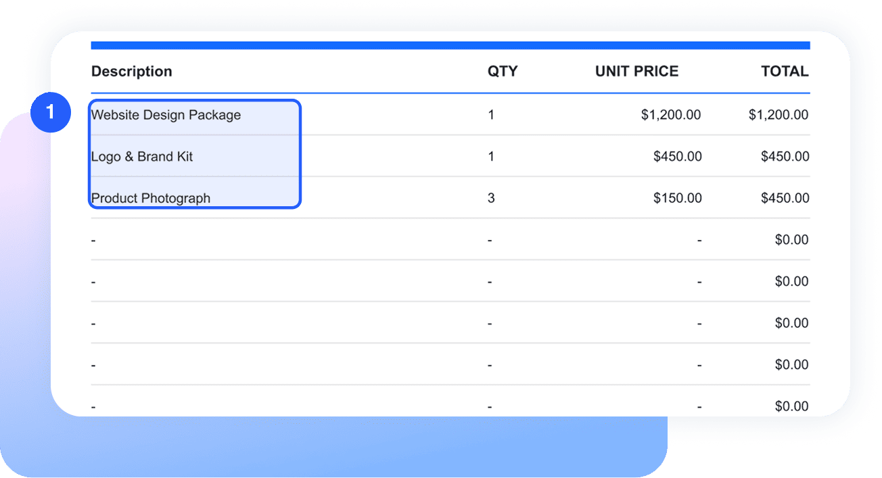The height and width of the screenshot is (478, 882).
Task: Click the $1,200.00 total for Website Design Package
Action: [779, 115]
